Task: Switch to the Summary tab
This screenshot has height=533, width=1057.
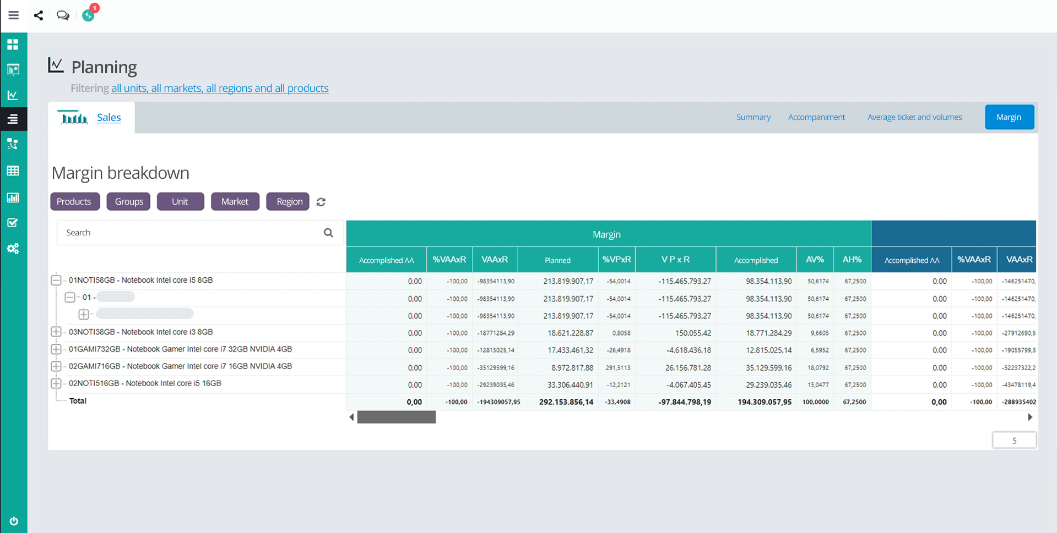Action: [x=754, y=117]
